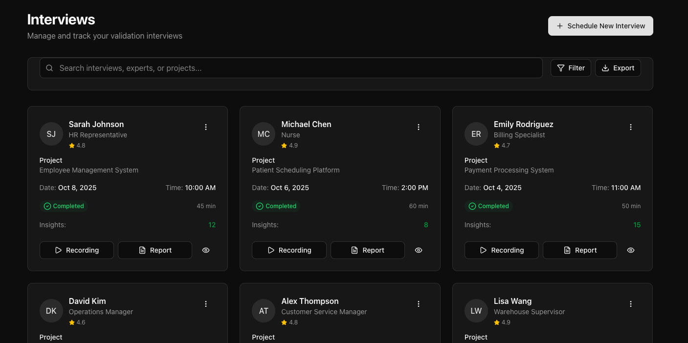The width and height of the screenshot is (688, 343).
Task: Click the AT avatar
Action: [264, 311]
